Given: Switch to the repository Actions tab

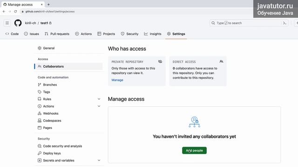Looking at the screenshot, I should pos(83,34).
